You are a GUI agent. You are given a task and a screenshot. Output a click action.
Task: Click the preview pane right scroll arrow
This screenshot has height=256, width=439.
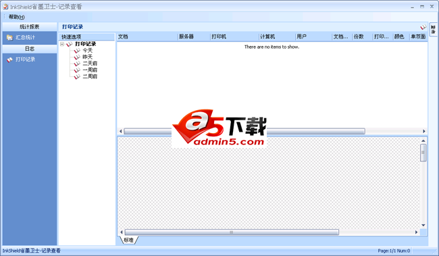(416, 232)
